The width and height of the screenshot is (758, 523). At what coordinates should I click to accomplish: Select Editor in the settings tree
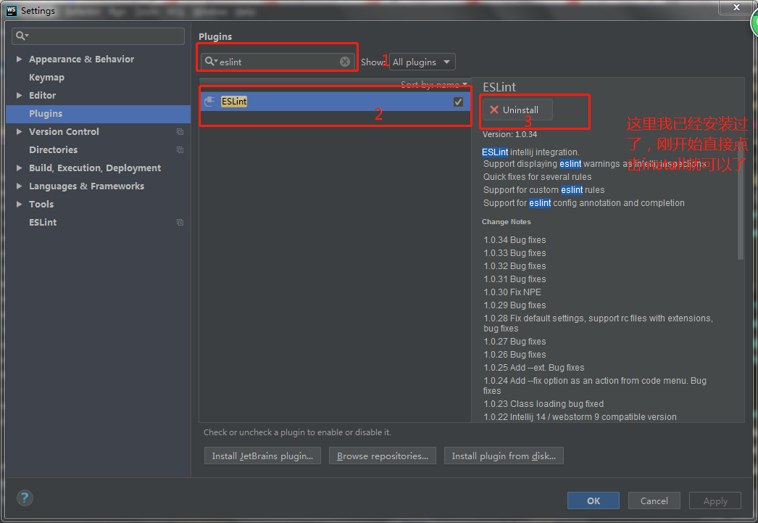point(42,95)
